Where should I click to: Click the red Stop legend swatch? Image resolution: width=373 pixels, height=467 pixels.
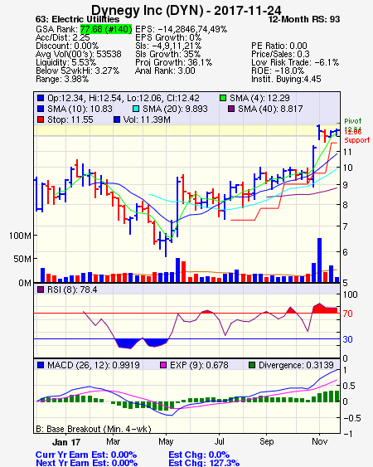(41, 119)
